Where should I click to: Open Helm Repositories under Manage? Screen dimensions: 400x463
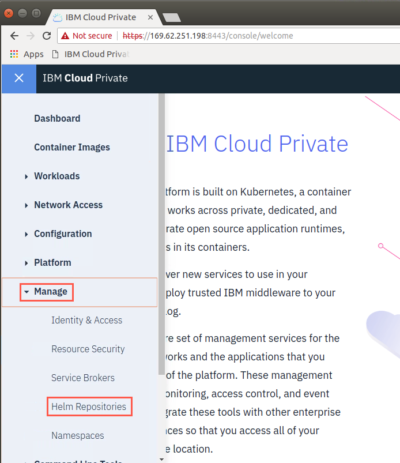89,406
